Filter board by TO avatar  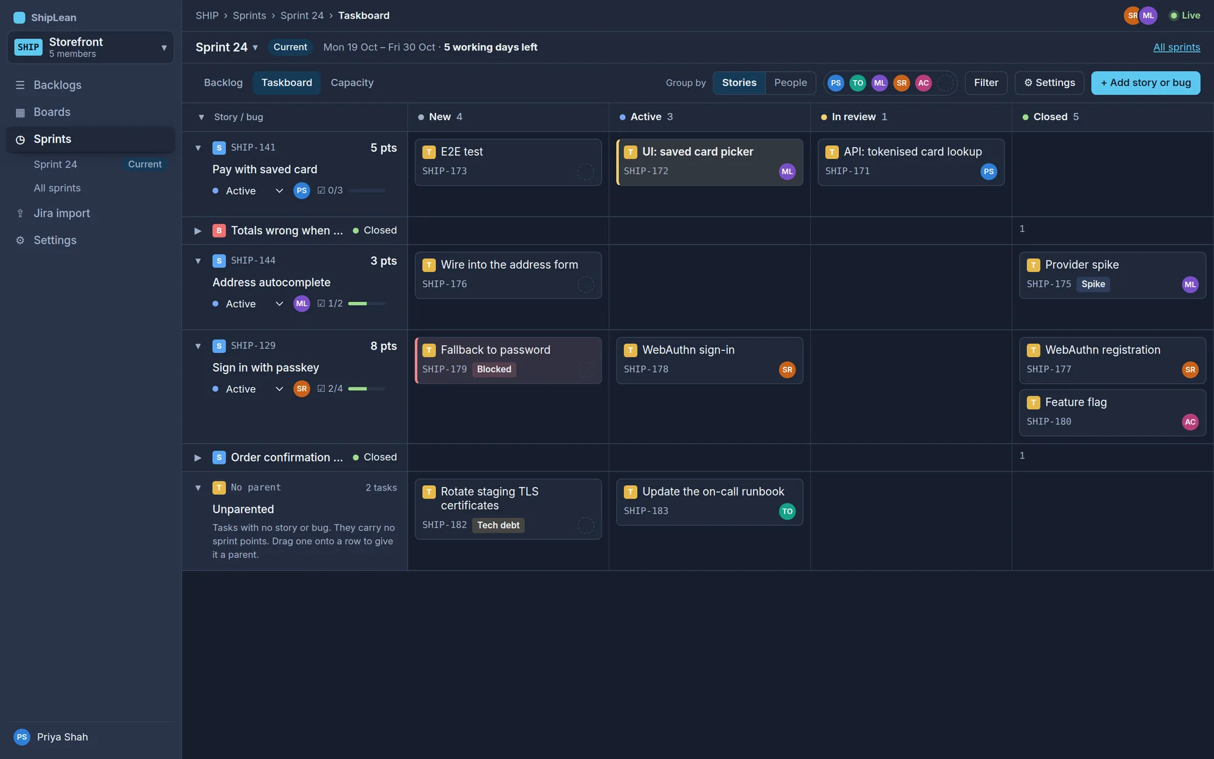[x=858, y=83]
